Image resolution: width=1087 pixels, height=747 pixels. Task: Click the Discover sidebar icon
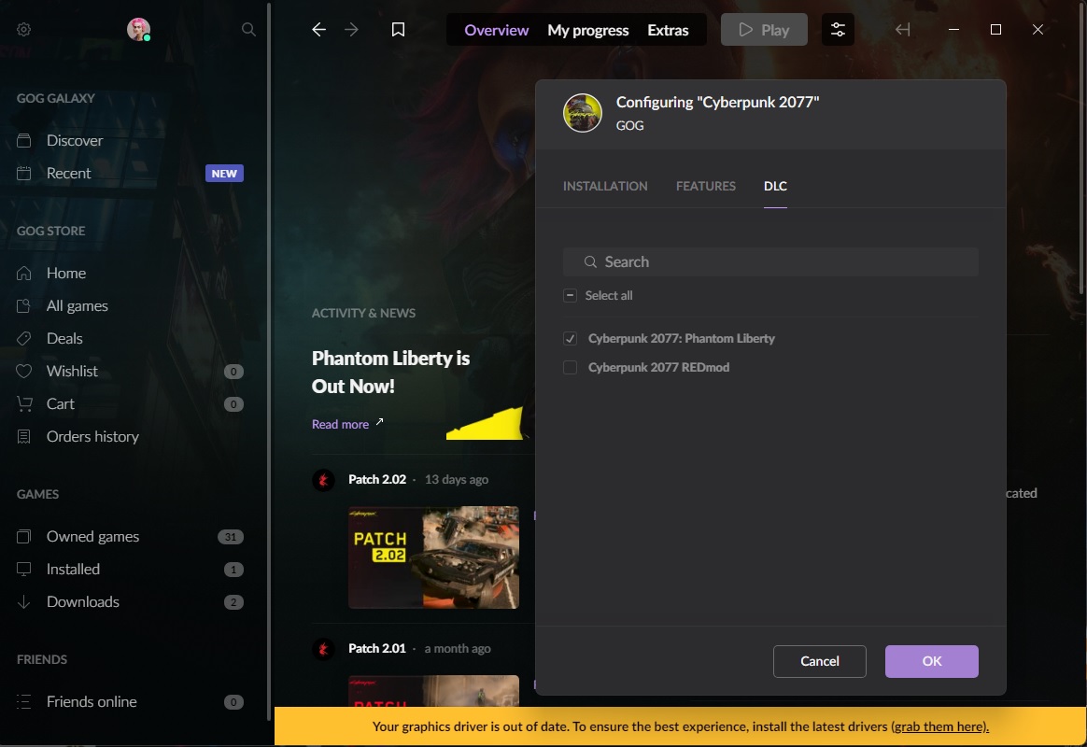click(x=23, y=140)
